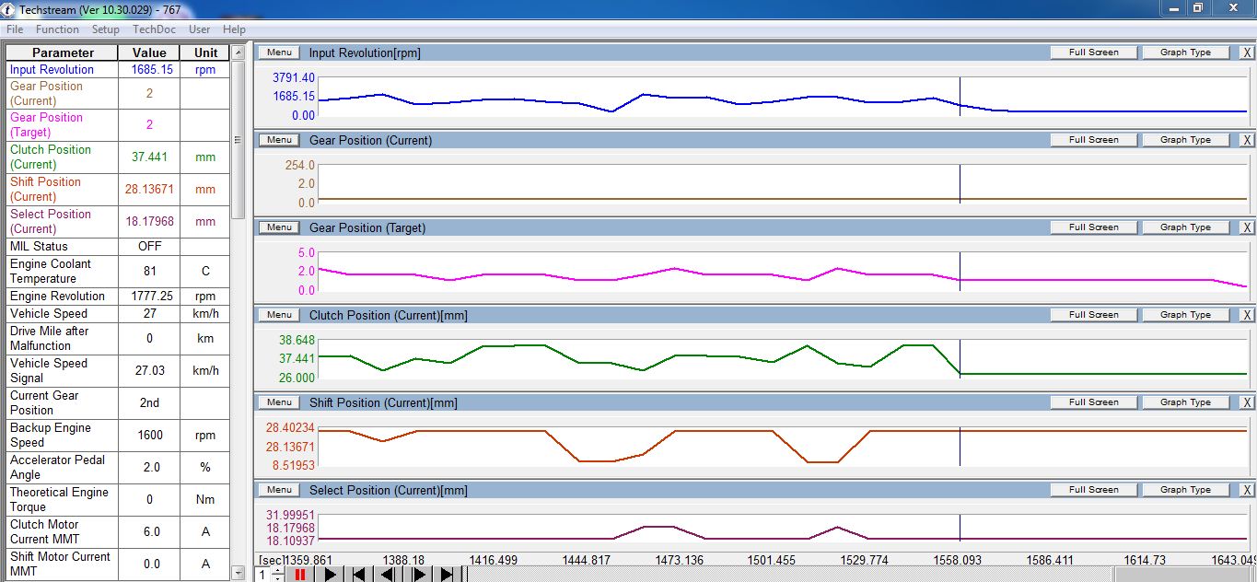The image size is (1257, 582).
Task: Increase the playback speed stepper value
Action: pyautogui.click(x=278, y=570)
